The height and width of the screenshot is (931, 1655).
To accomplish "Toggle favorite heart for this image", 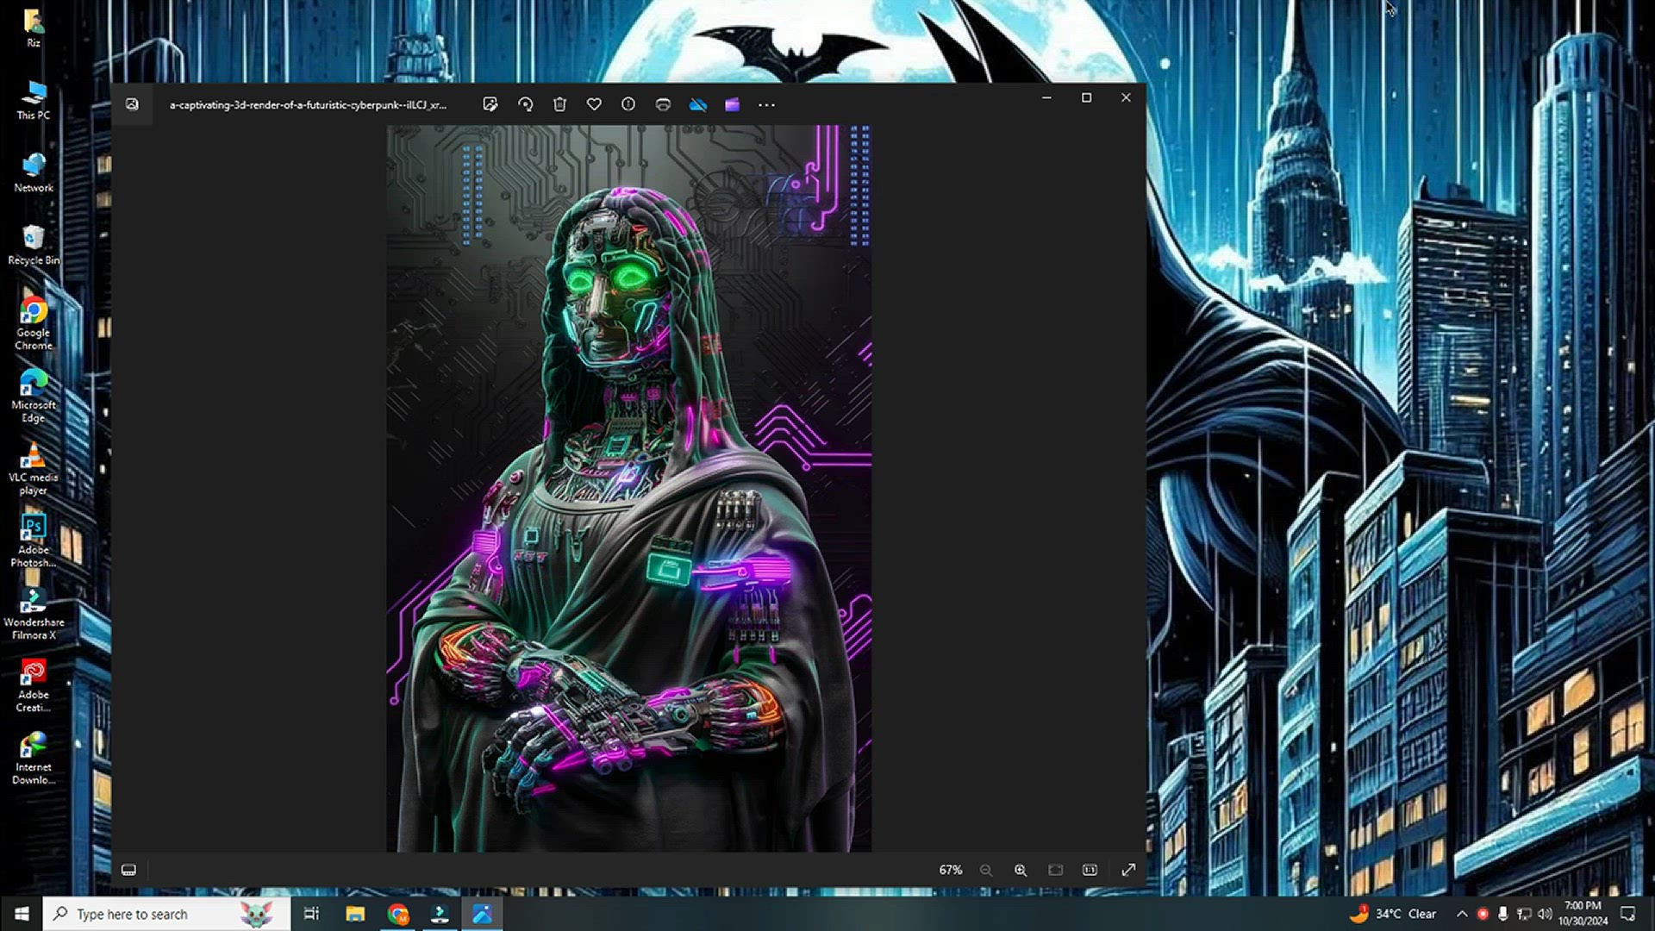I will 594,104.
